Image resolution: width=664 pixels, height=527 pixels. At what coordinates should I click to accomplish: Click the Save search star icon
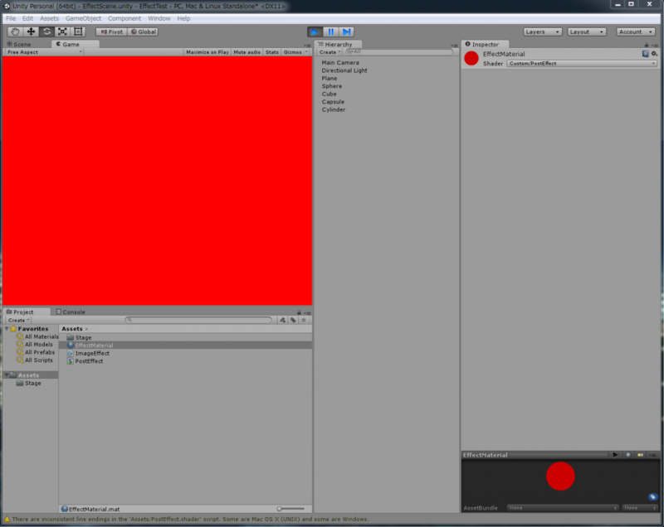point(304,320)
